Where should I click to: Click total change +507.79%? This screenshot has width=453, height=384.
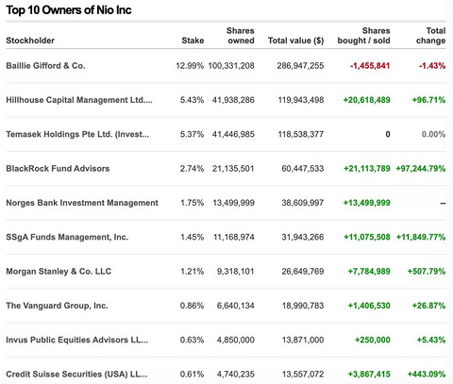[x=427, y=272]
